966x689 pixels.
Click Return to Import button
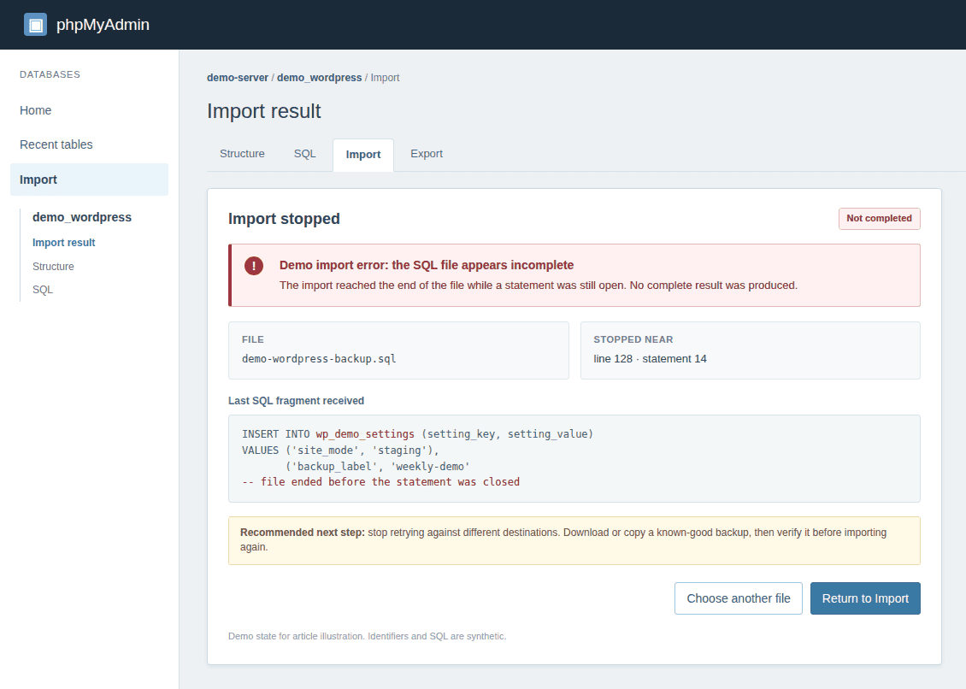(x=865, y=598)
